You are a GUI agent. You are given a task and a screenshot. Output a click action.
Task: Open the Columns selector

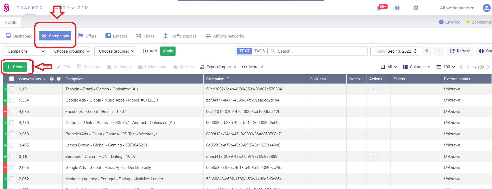[417, 67]
